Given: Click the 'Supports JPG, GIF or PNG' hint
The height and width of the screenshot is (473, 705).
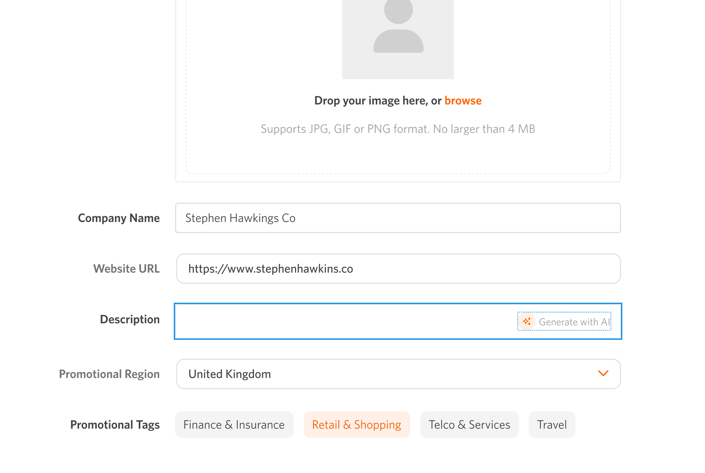Looking at the screenshot, I should click(398, 129).
